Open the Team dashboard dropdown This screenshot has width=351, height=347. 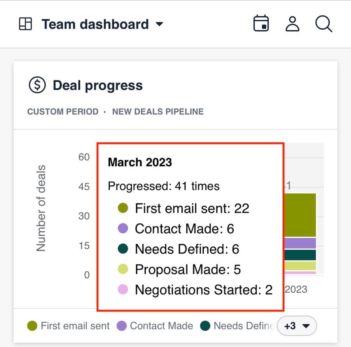point(96,24)
